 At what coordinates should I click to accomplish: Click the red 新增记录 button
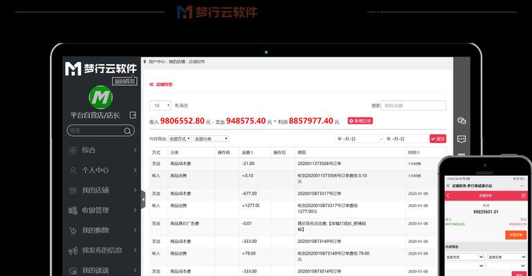(360, 121)
